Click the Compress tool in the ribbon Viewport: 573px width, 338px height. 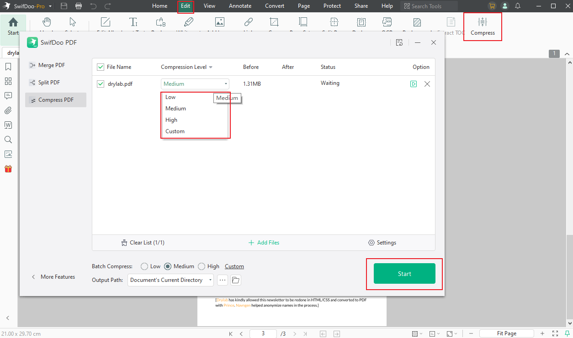pyautogui.click(x=483, y=26)
